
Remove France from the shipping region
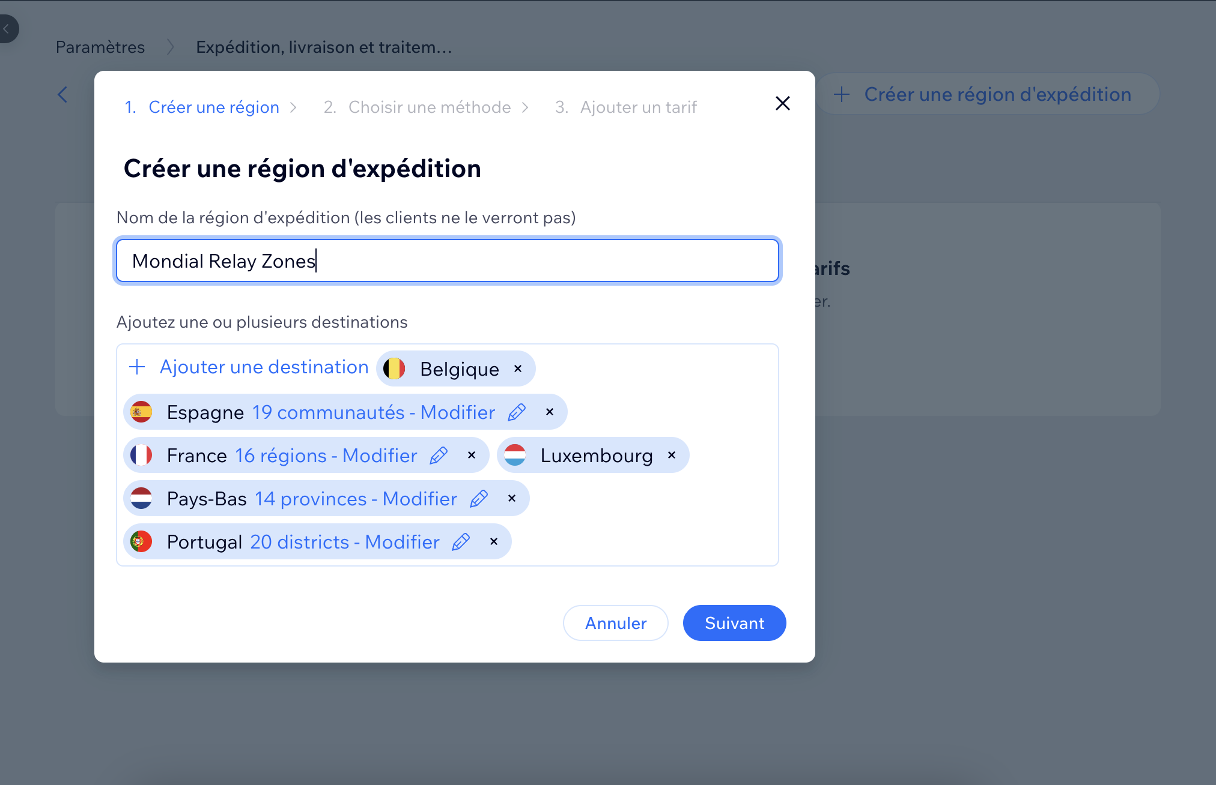(470, 455)
